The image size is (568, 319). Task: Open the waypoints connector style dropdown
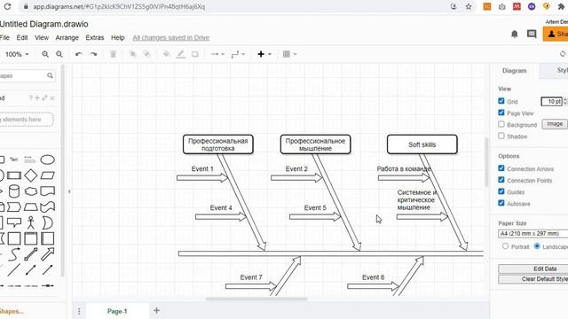point(238,54)
